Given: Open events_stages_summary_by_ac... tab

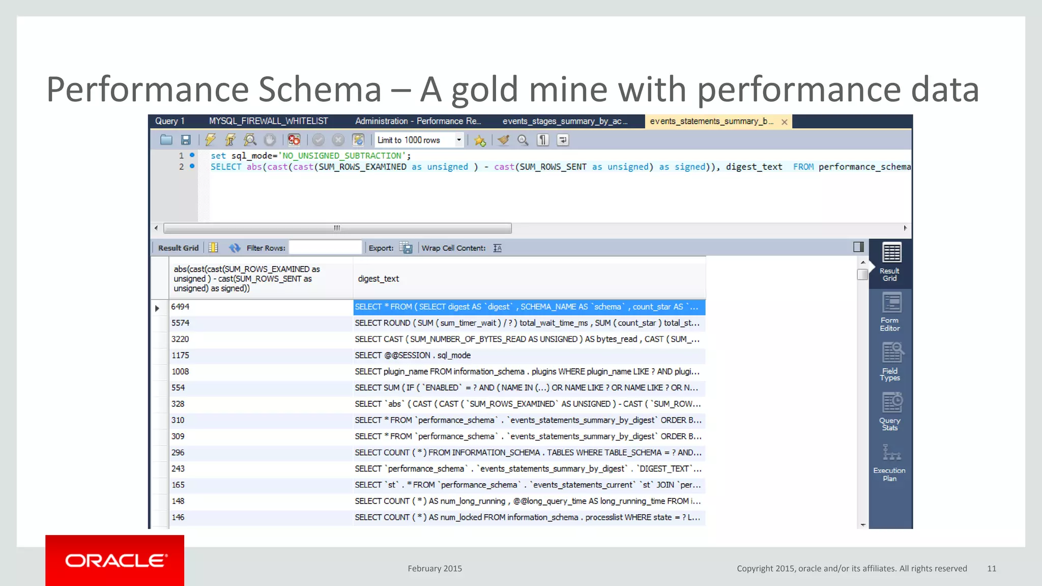Looking at the screenshot, I should (565, 121).
